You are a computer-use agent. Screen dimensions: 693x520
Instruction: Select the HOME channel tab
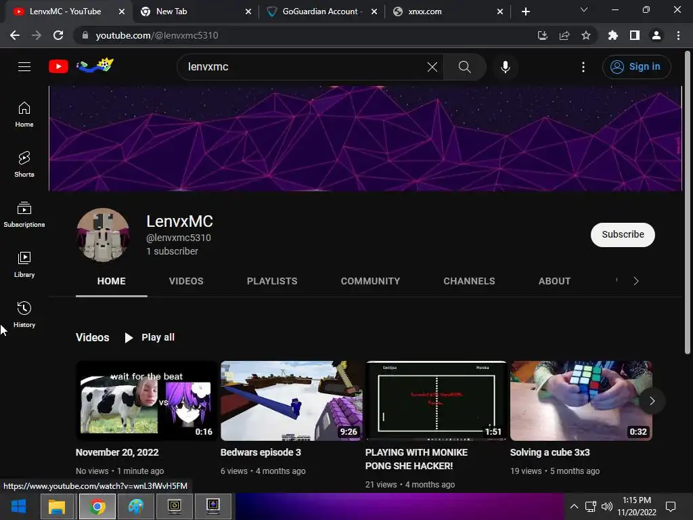click(112, 281)
